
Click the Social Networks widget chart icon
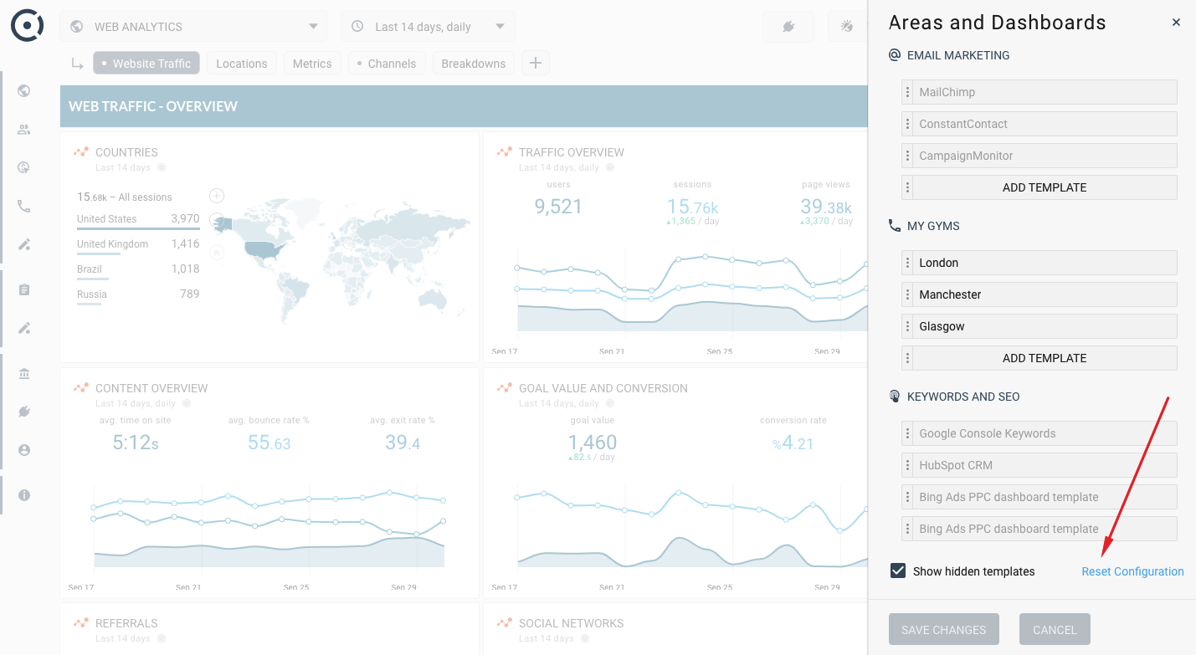coord(505,623)
